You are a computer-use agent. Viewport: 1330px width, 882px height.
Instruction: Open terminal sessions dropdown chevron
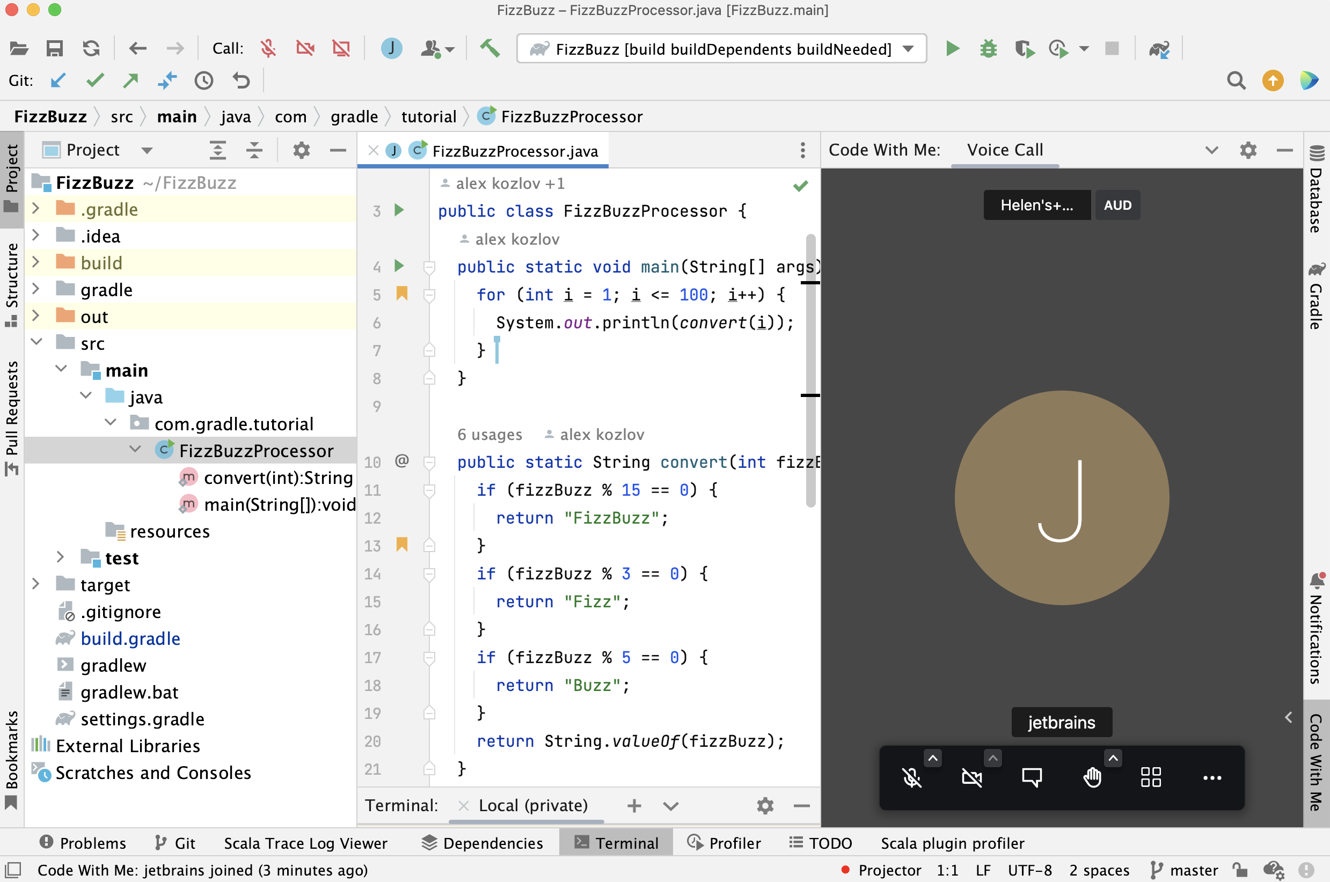pos(670,807)
